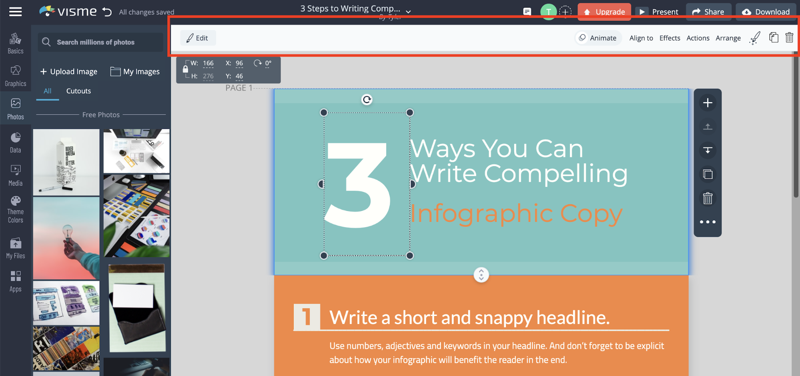This screenshot has height=376, width=800.
Task: Click the X position value 96
Action: [x=239, y=63]
